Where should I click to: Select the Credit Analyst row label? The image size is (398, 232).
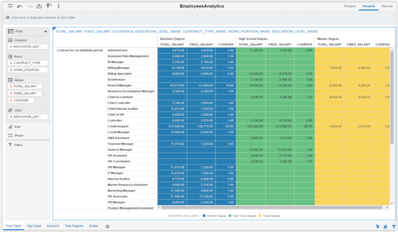tap(119, 127)
